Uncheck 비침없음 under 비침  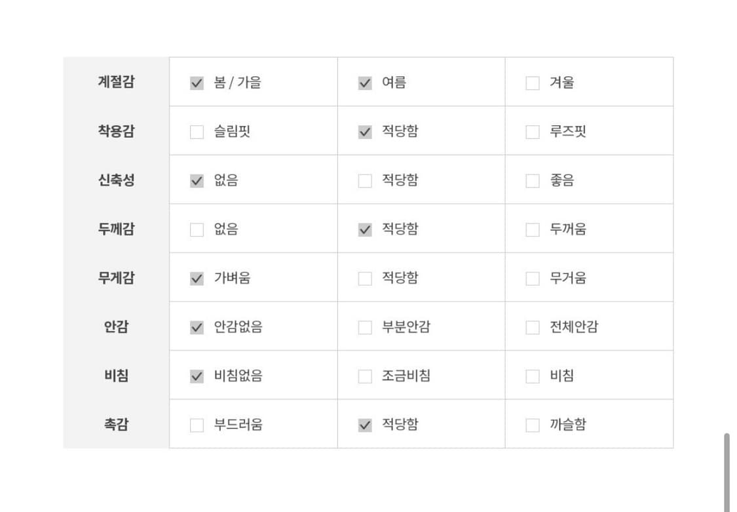tap(197, 375)
